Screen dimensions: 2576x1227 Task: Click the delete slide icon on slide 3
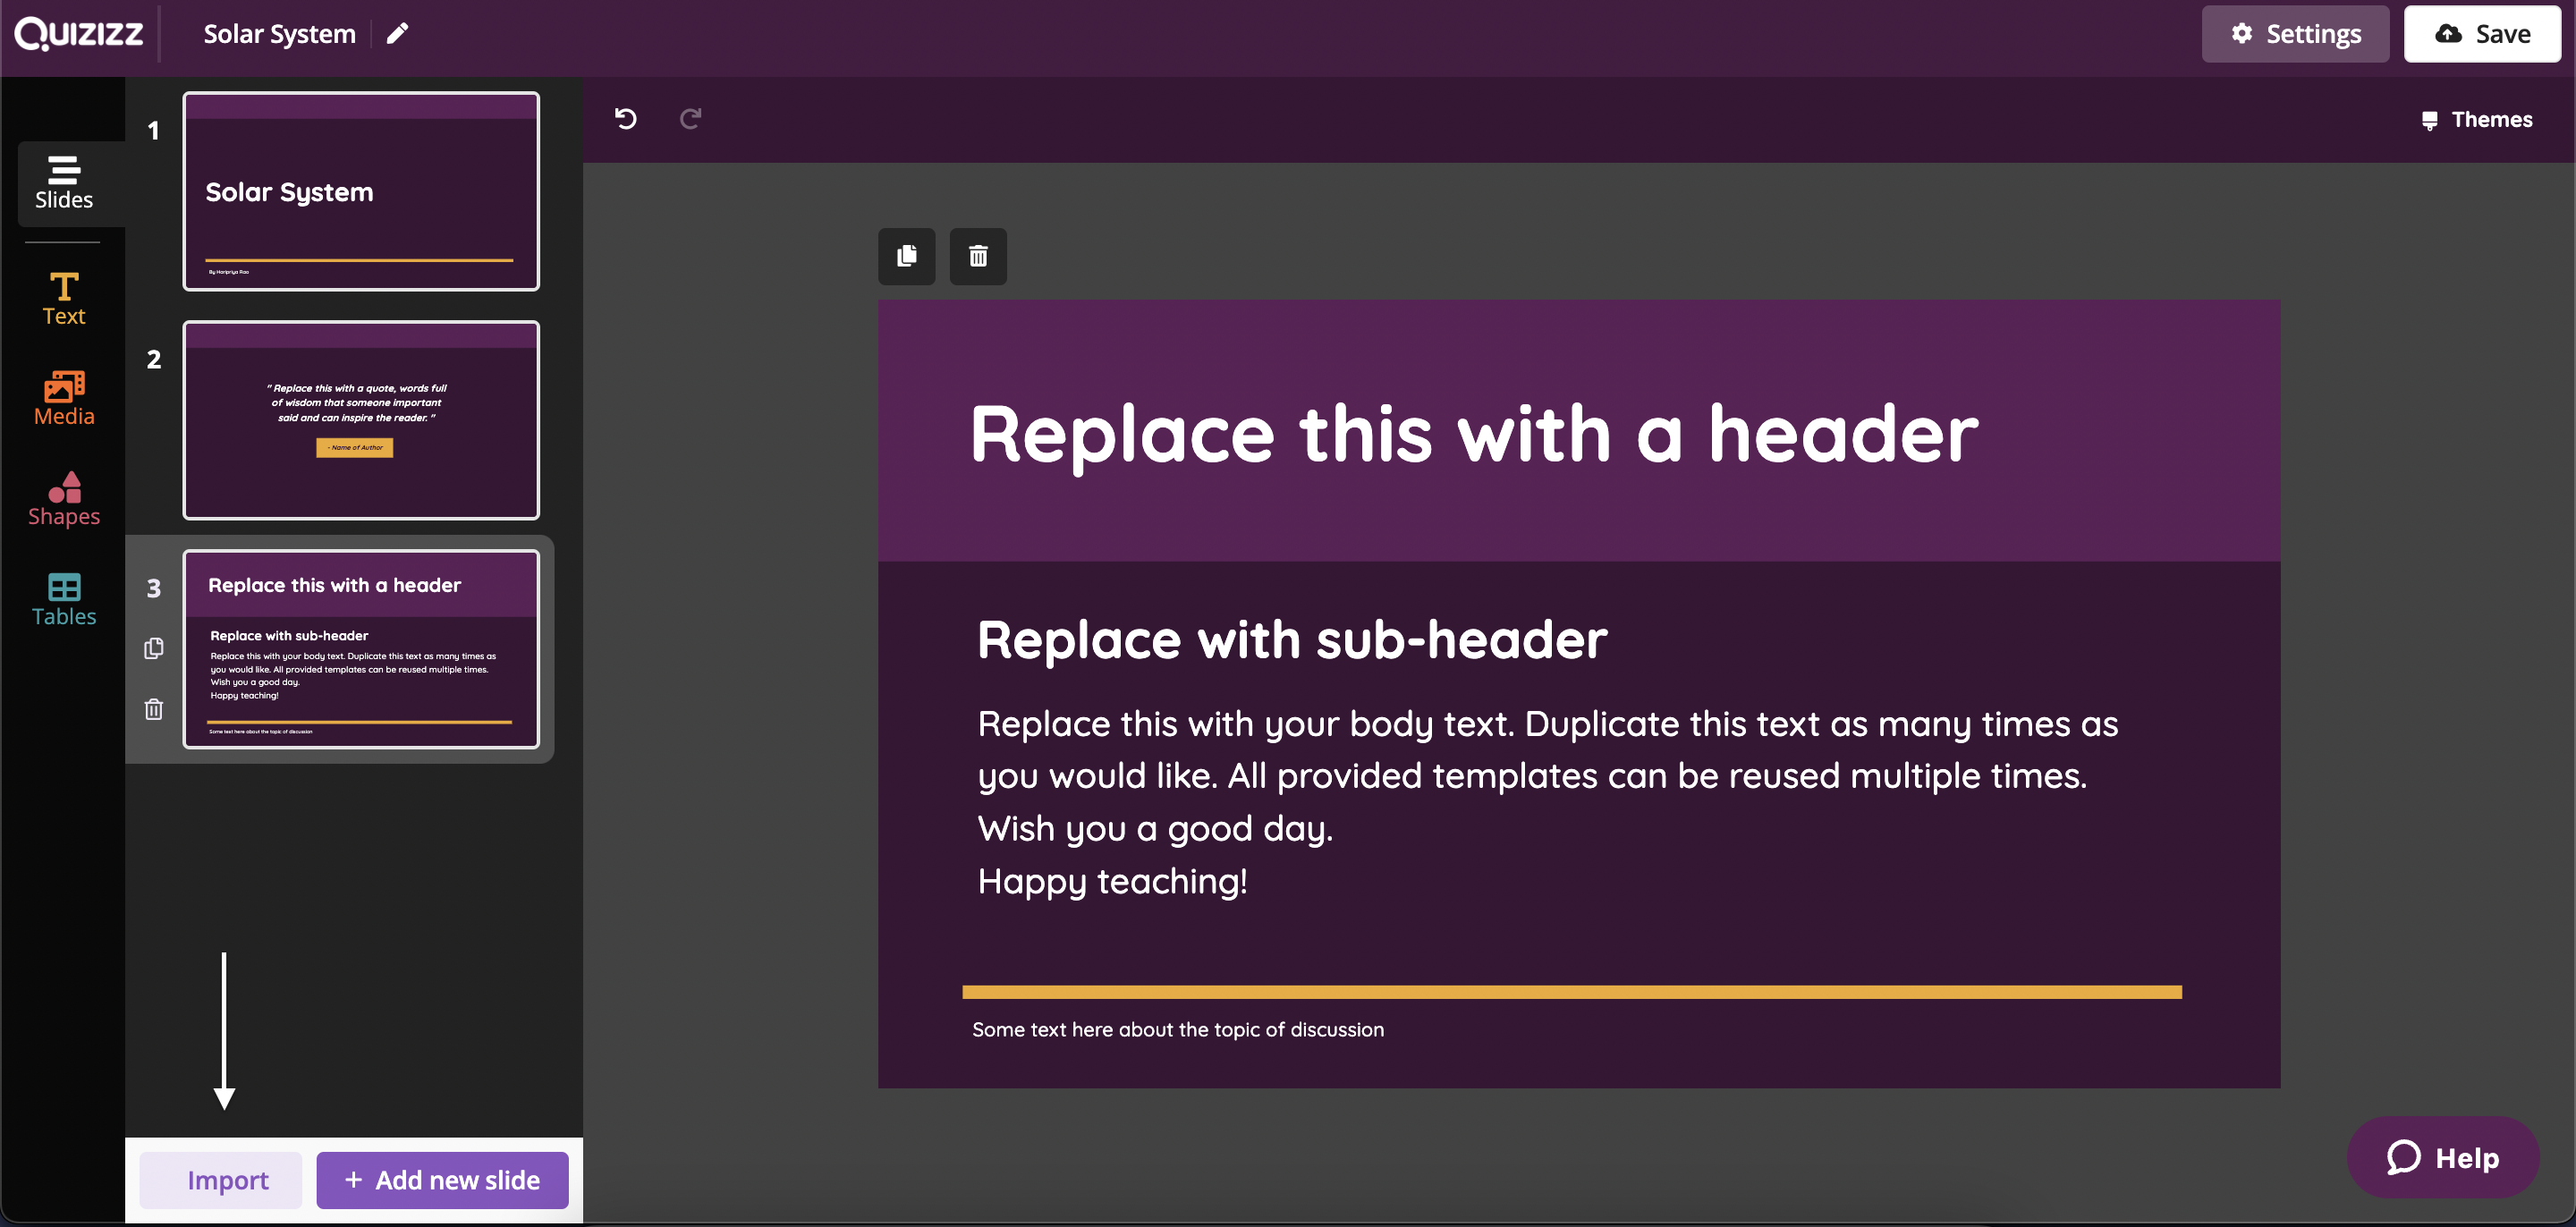pyautogui.click(x=151, y=708)
